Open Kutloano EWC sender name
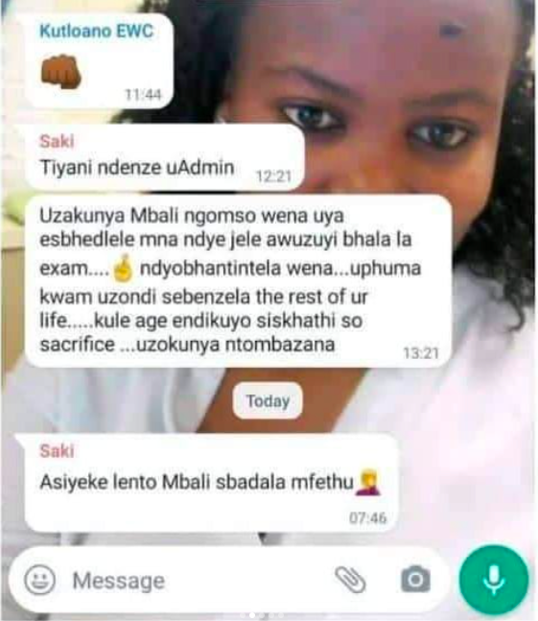Viewport: 538px width, 621px height. 96,31
